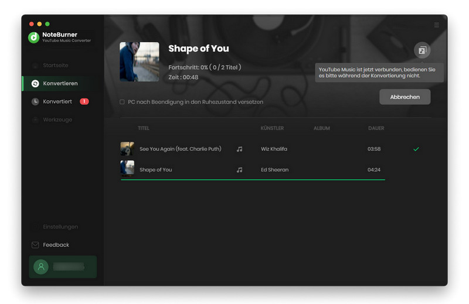
Task: Click the DAUER column header
Action: tap(376, 128)
